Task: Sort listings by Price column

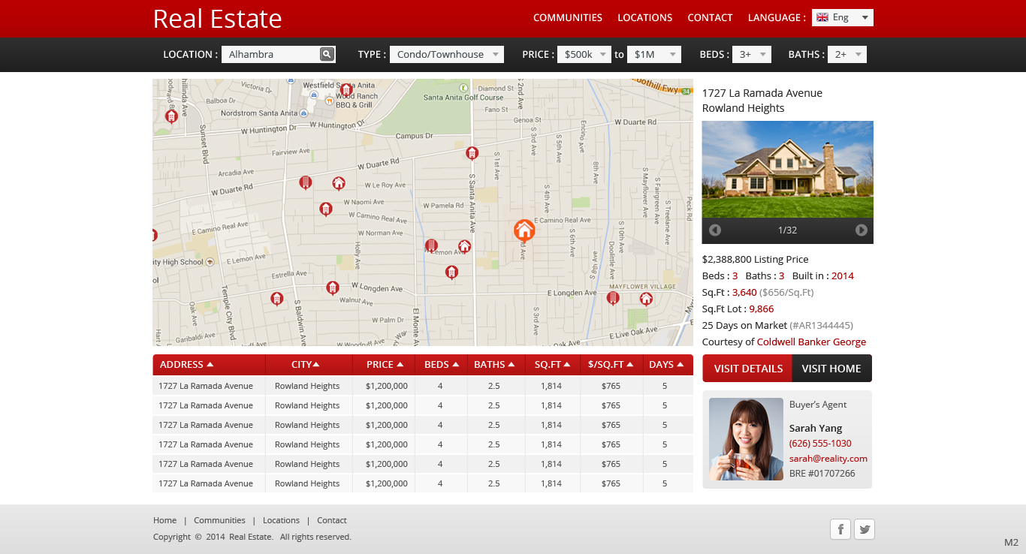Action: [385, 365]
